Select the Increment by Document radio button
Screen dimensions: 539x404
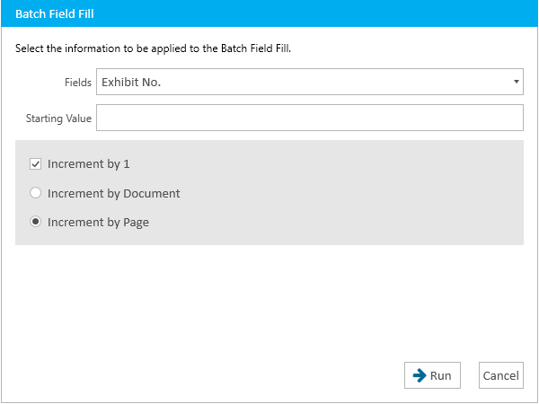(x=35, y=193)
